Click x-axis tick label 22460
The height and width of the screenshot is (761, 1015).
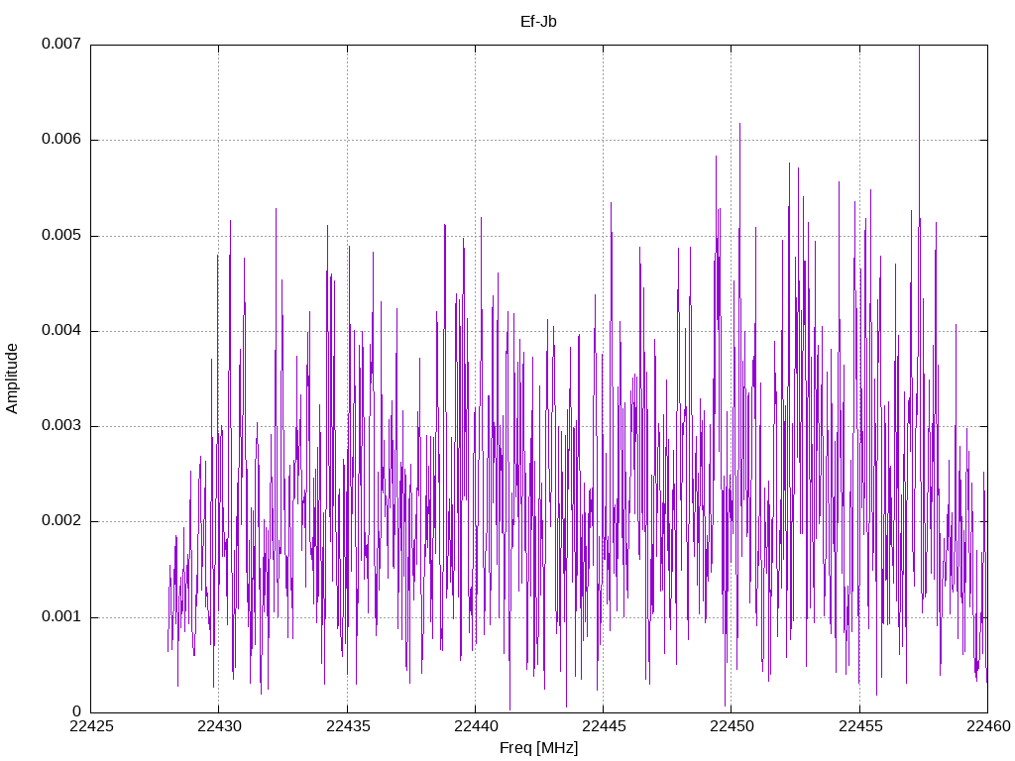click(988, 726)
